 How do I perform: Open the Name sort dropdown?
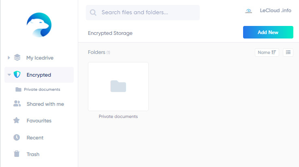(267, 52)
